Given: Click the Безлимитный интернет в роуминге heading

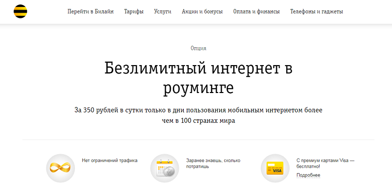Looking at the screenshot, I should pos(199,78).
